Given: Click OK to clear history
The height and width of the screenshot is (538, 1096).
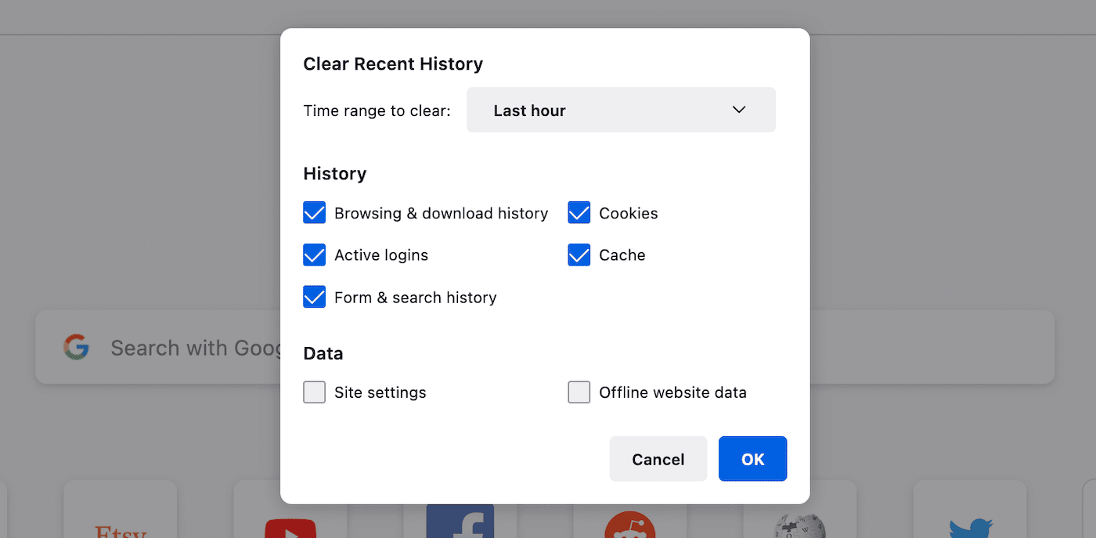Looking at the screenshot, I should tap(752, 459).
